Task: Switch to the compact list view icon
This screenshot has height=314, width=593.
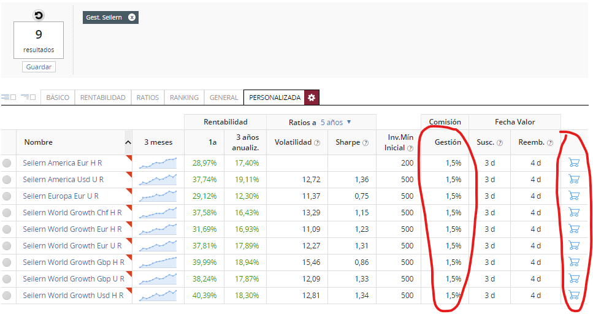Action: click(9, 98)
